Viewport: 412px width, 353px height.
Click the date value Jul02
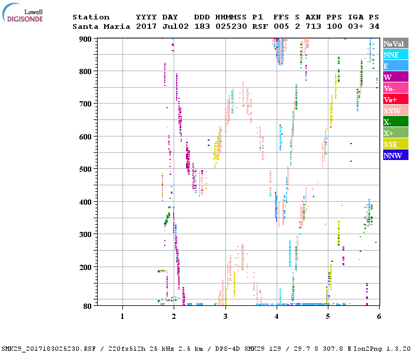point(175,26)
